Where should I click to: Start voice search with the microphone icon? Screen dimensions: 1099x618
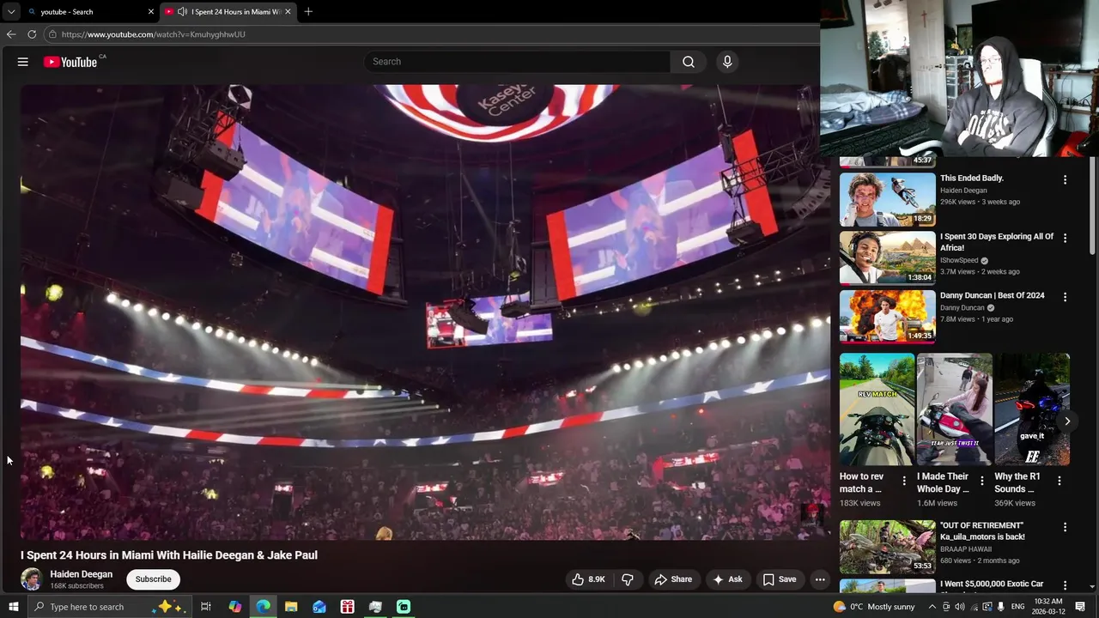[x=727, y=62]
